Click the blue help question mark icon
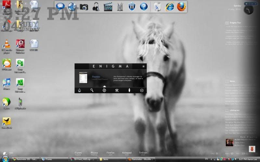Image resolution: width=260 pixels, height=162 pixels. pos(144,6)
